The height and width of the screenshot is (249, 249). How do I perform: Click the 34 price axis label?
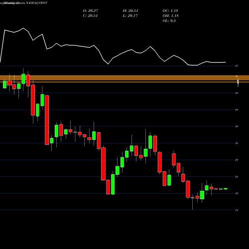click(237, 143)
